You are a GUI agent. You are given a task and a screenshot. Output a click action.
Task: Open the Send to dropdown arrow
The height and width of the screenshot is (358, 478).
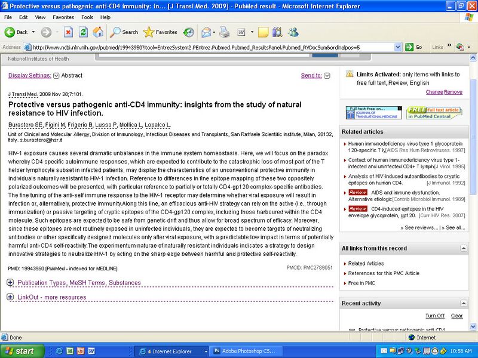pyautogui.click(x=326, y=76)
